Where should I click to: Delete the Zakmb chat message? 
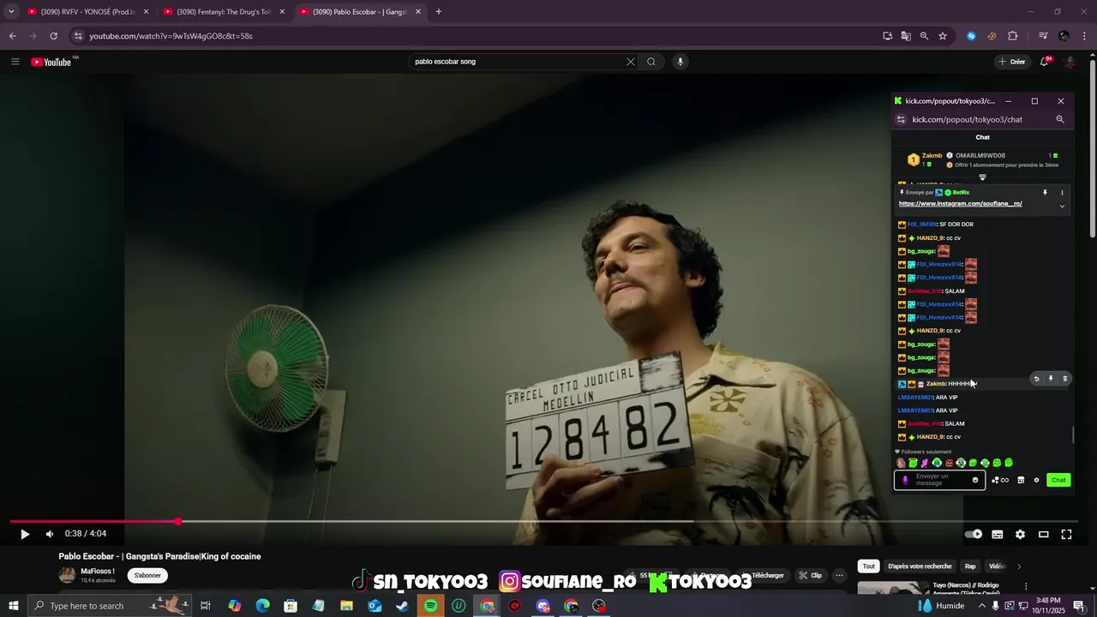1065,379
